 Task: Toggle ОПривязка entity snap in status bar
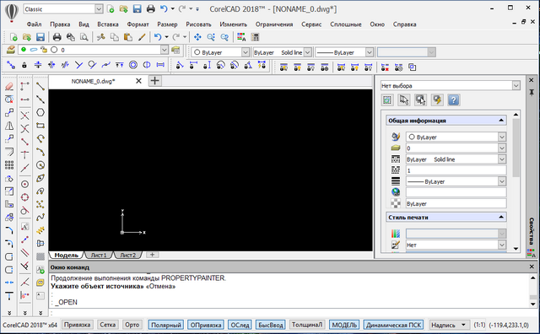pos(206,325)
